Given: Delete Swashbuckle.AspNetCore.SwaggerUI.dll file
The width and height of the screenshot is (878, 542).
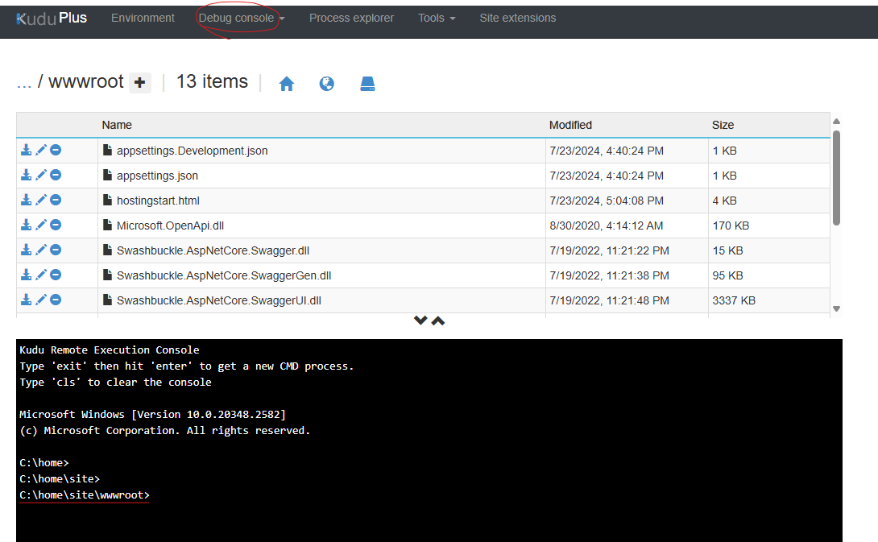Looking at the screenshot, I should [x=56, y=300].
